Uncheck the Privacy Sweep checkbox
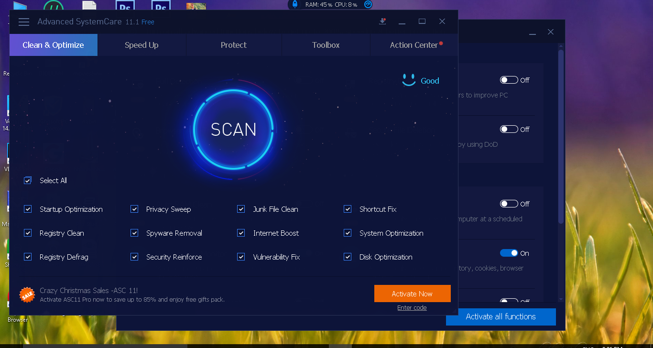The width and height of the screenshot is (653, 348). pyautogui.click(x=134, y=209)
